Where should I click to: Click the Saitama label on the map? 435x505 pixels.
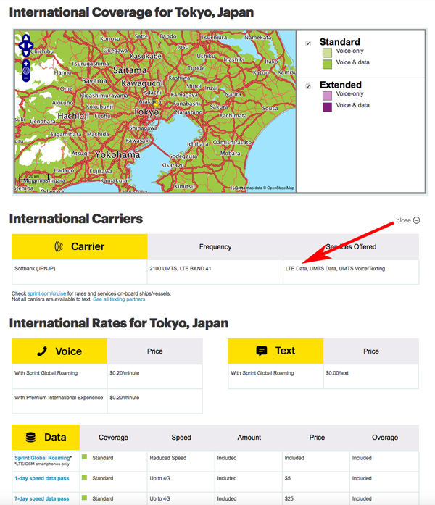tap(130, 70)
